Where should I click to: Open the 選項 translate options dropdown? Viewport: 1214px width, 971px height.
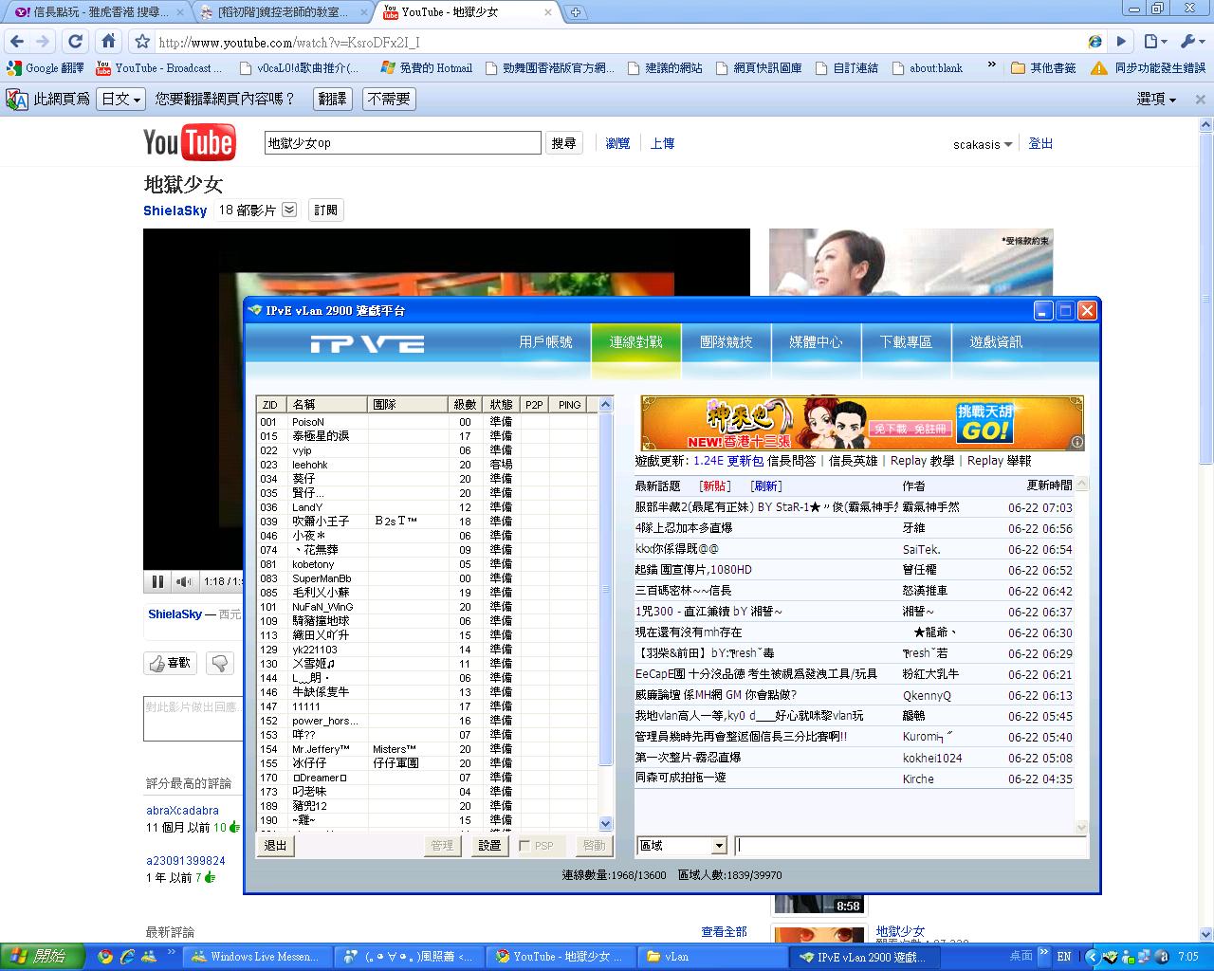pos(1156,100)
